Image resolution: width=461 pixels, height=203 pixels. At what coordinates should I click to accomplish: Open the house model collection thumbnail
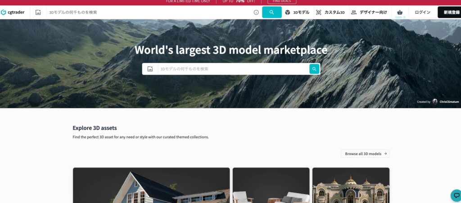pos(151,185)
